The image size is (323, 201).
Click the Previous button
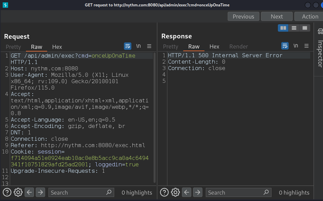(243, 16)
